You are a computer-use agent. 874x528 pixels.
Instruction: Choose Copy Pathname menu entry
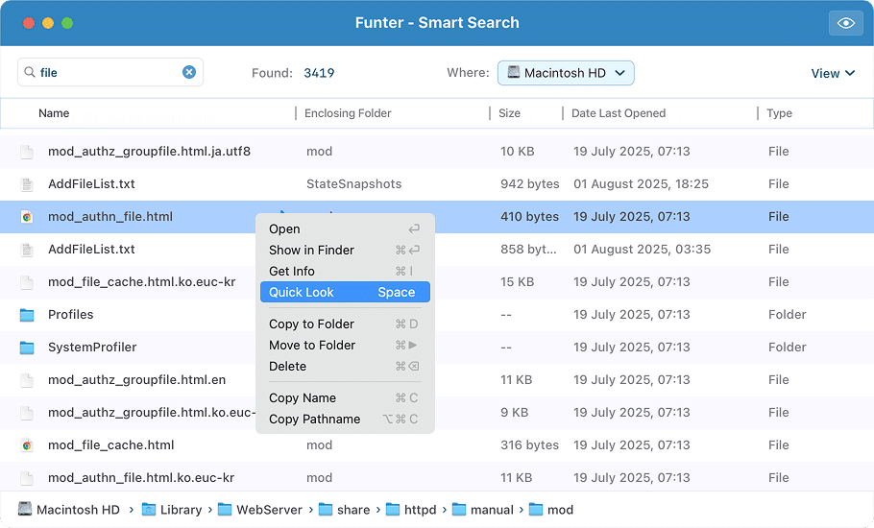(x=345, y=420)
